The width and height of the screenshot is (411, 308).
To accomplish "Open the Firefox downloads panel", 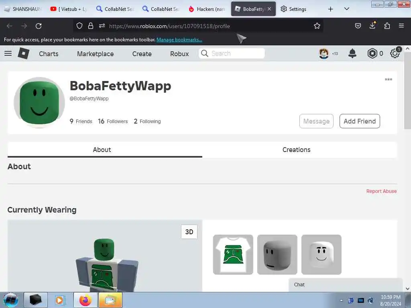I will (372, 25).
